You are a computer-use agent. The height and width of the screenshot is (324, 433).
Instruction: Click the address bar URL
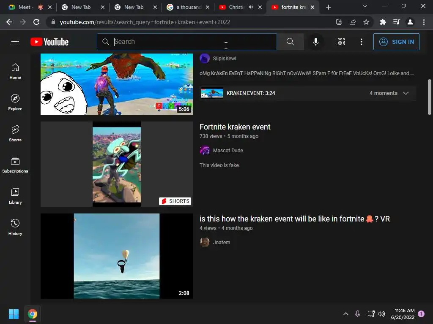click(x=145, y=22)
